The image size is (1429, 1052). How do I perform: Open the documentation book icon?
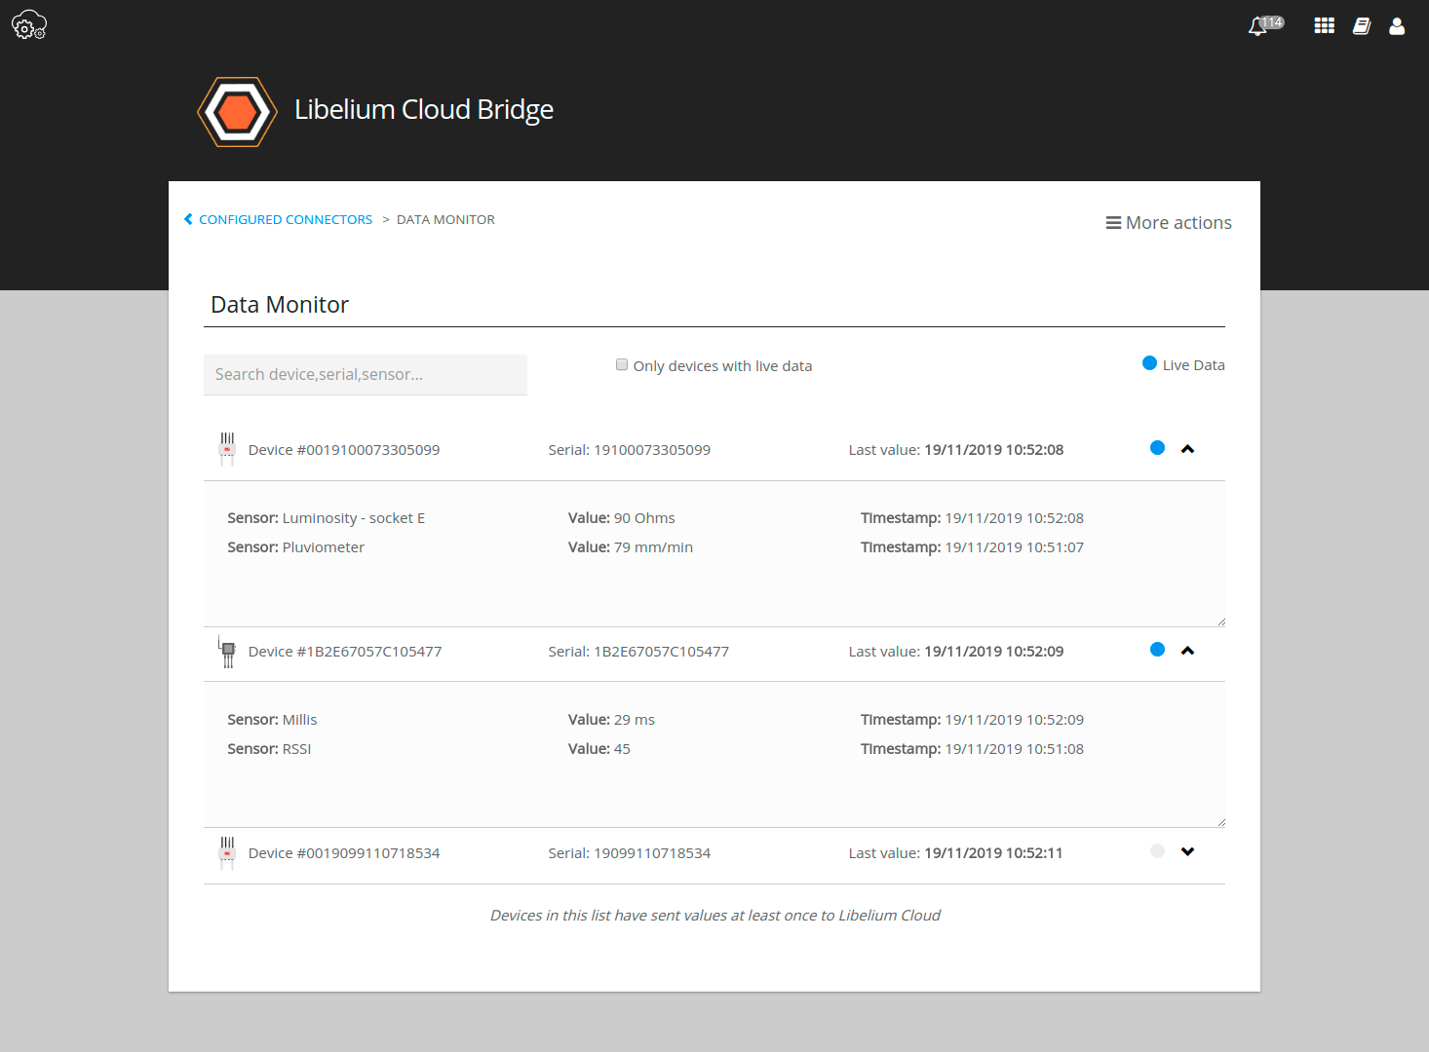1362,26
